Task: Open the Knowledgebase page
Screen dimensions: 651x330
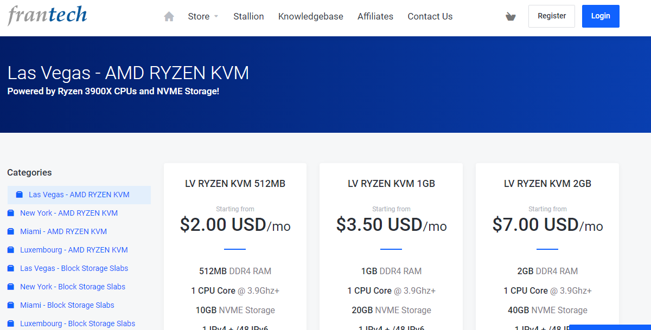Action: click(x=311, y=16)
